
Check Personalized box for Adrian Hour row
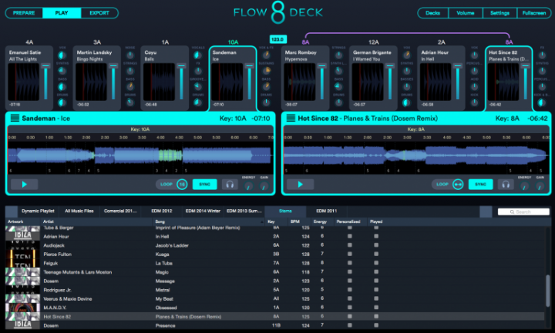click(x=350, y=236)
